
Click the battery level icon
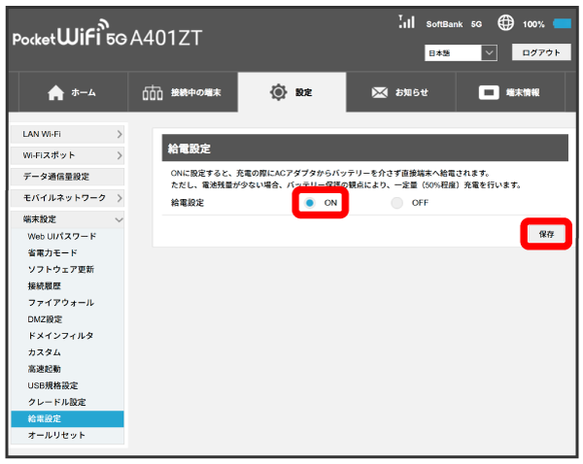[562, 23]
